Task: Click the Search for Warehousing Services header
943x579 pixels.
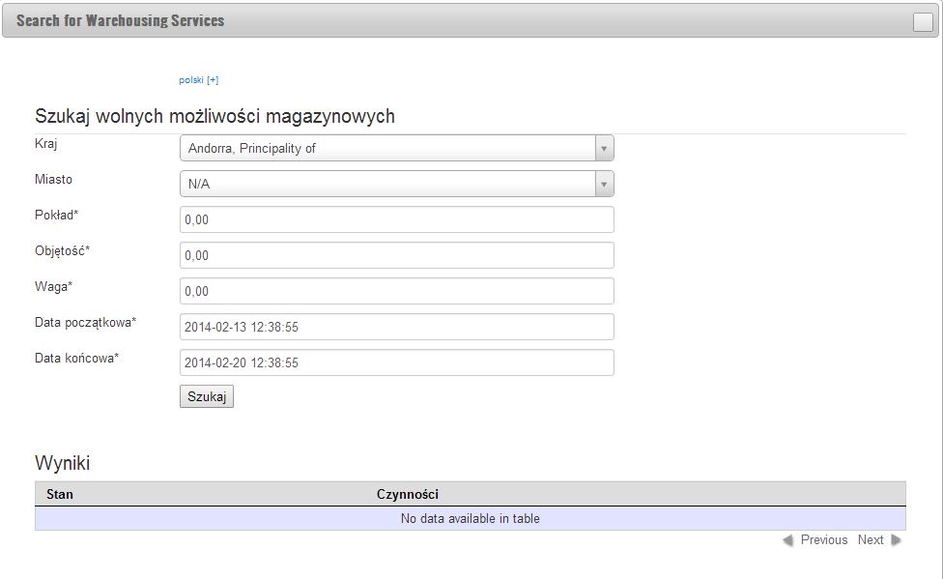Action: tap(121, 20)
